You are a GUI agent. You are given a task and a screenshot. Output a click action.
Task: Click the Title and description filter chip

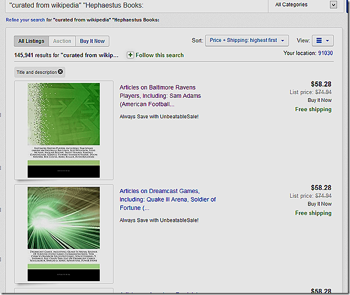pos(36,72)
